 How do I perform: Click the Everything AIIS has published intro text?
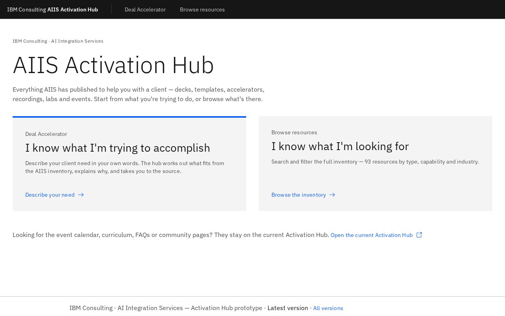click(x=138, y=94)
